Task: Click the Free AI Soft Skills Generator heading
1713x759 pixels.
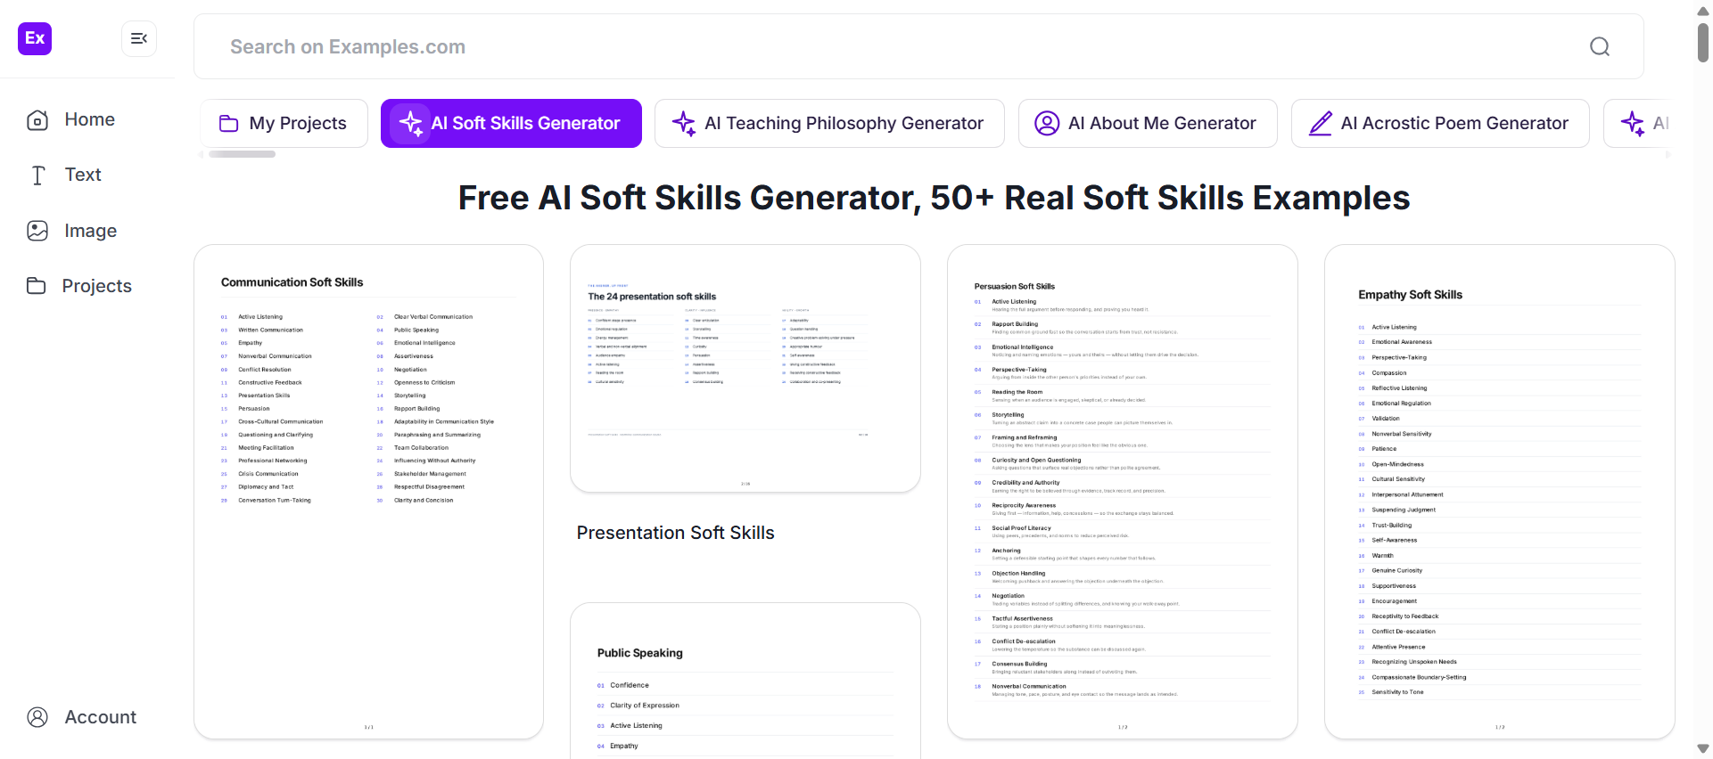Action: (934, 198)
